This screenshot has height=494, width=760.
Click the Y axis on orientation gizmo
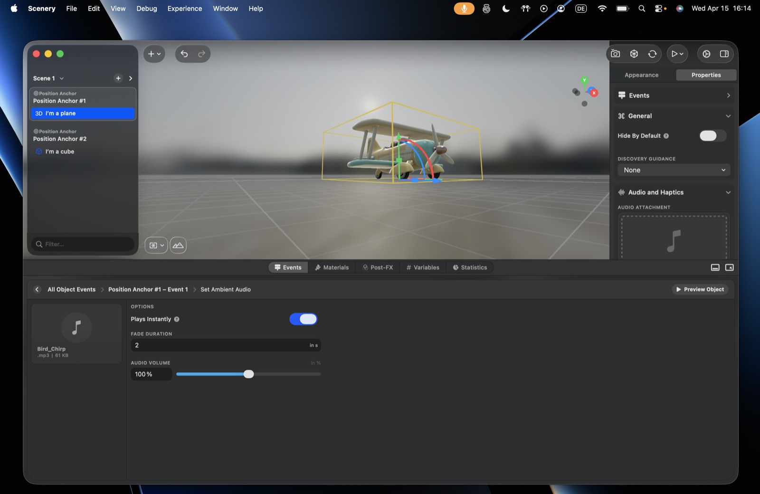584,80
